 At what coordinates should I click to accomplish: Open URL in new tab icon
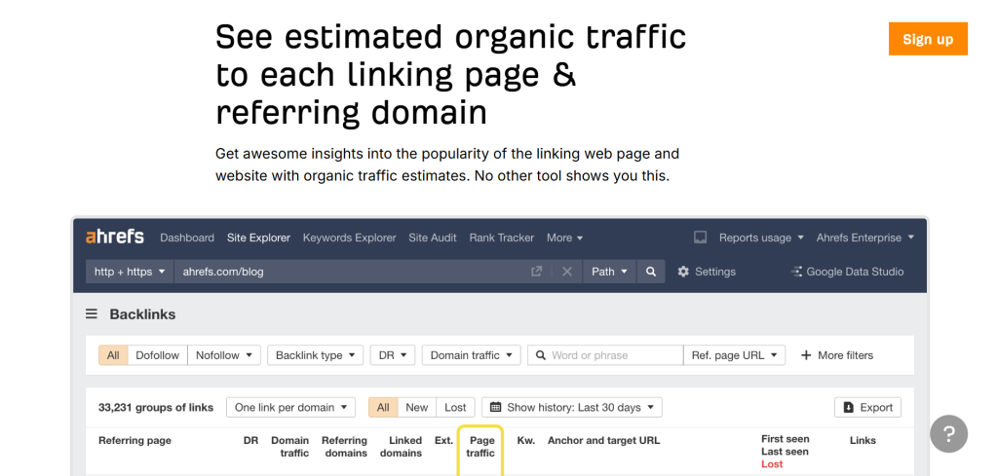(x=536, y=272)
